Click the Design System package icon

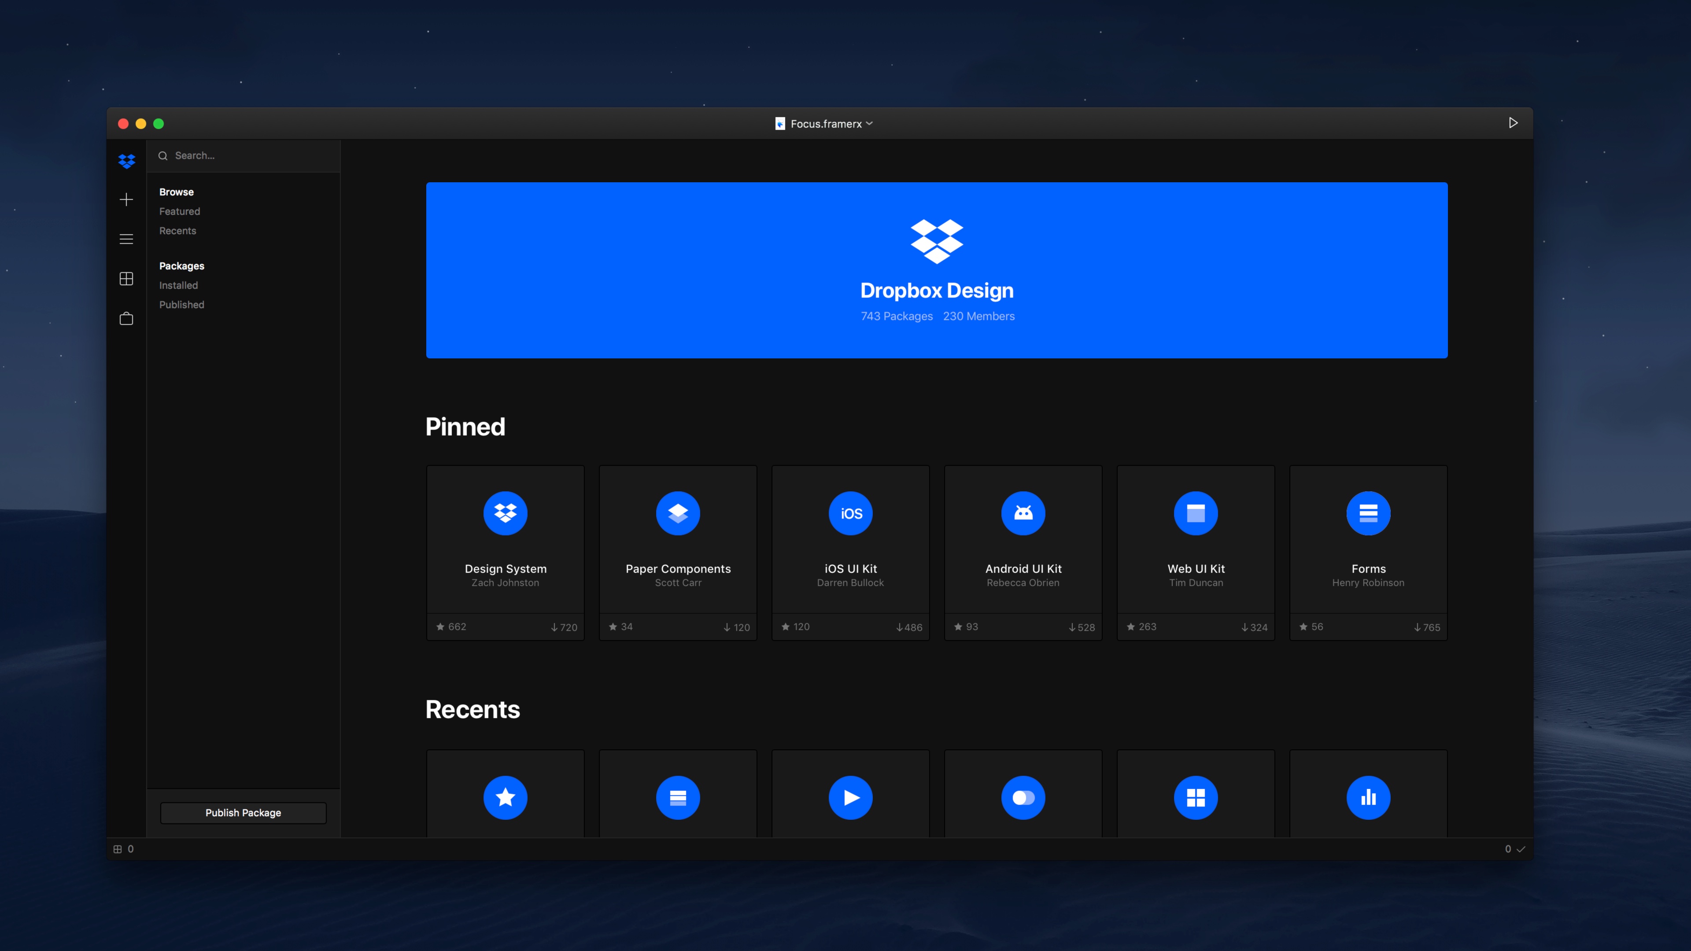506,513
